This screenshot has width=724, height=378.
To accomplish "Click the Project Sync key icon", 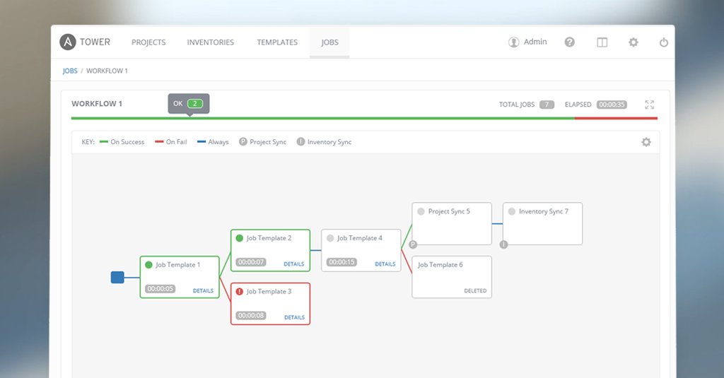I will pos(243,142).
